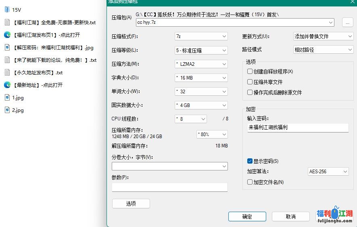Click the 2.jpg file icon
This screenshot has height=227, width=357.
coord(7,110)
